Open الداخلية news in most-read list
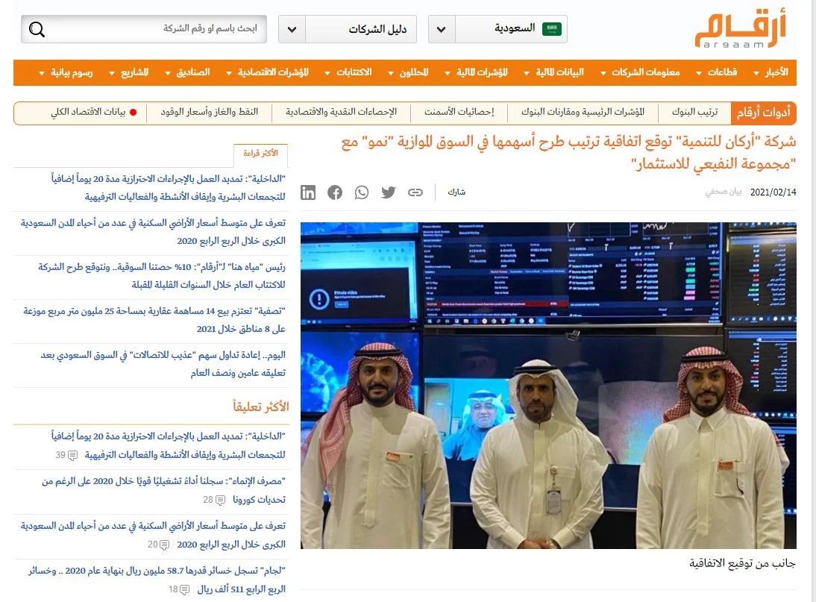Screen dimensions: 816x602 [x=168, y=188]
